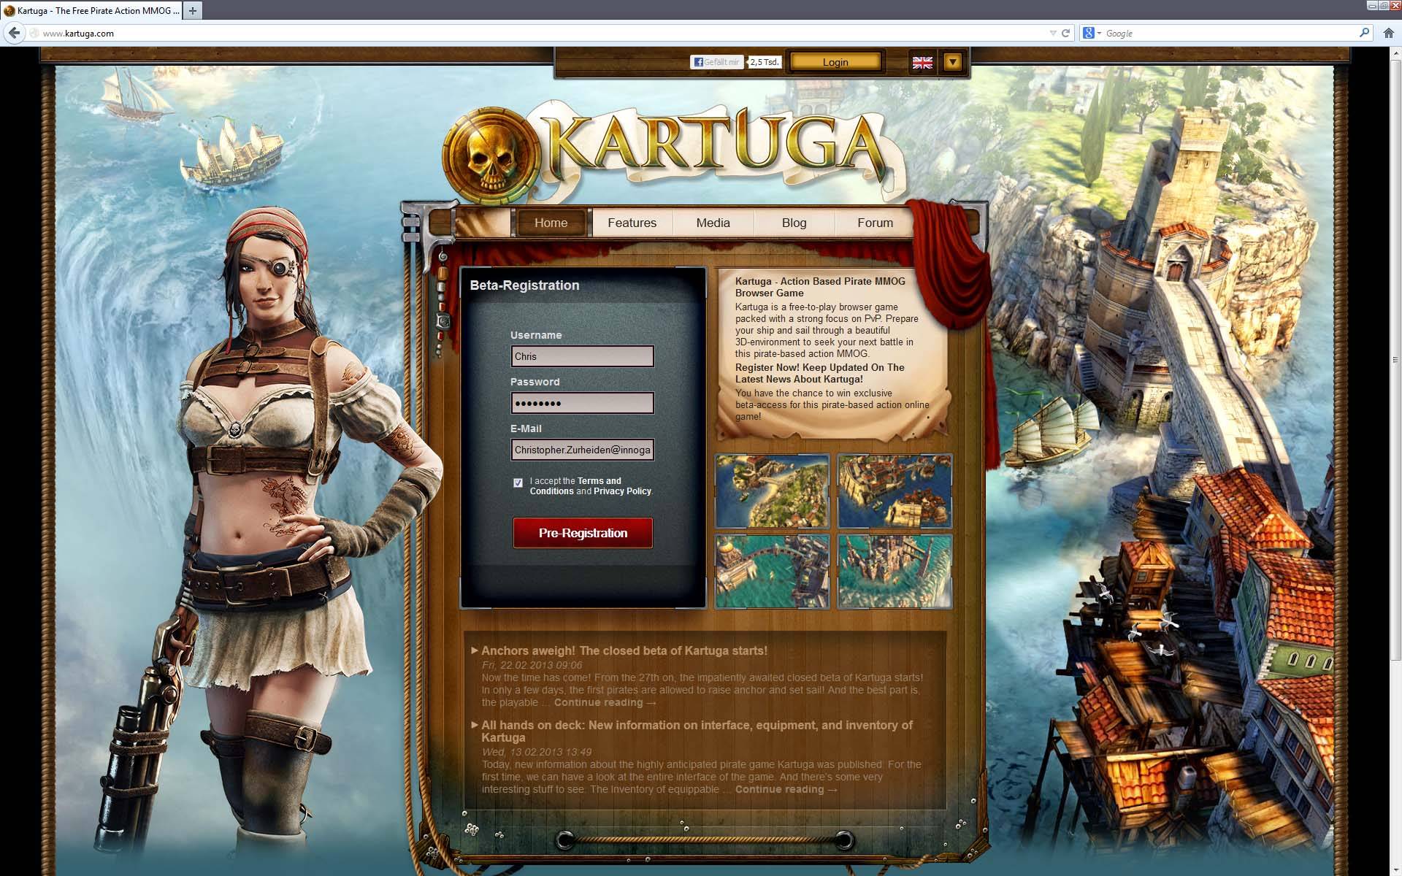This screenshot has height=876, width=1402.
Task: Open the Forum tab
Action: 875,223
